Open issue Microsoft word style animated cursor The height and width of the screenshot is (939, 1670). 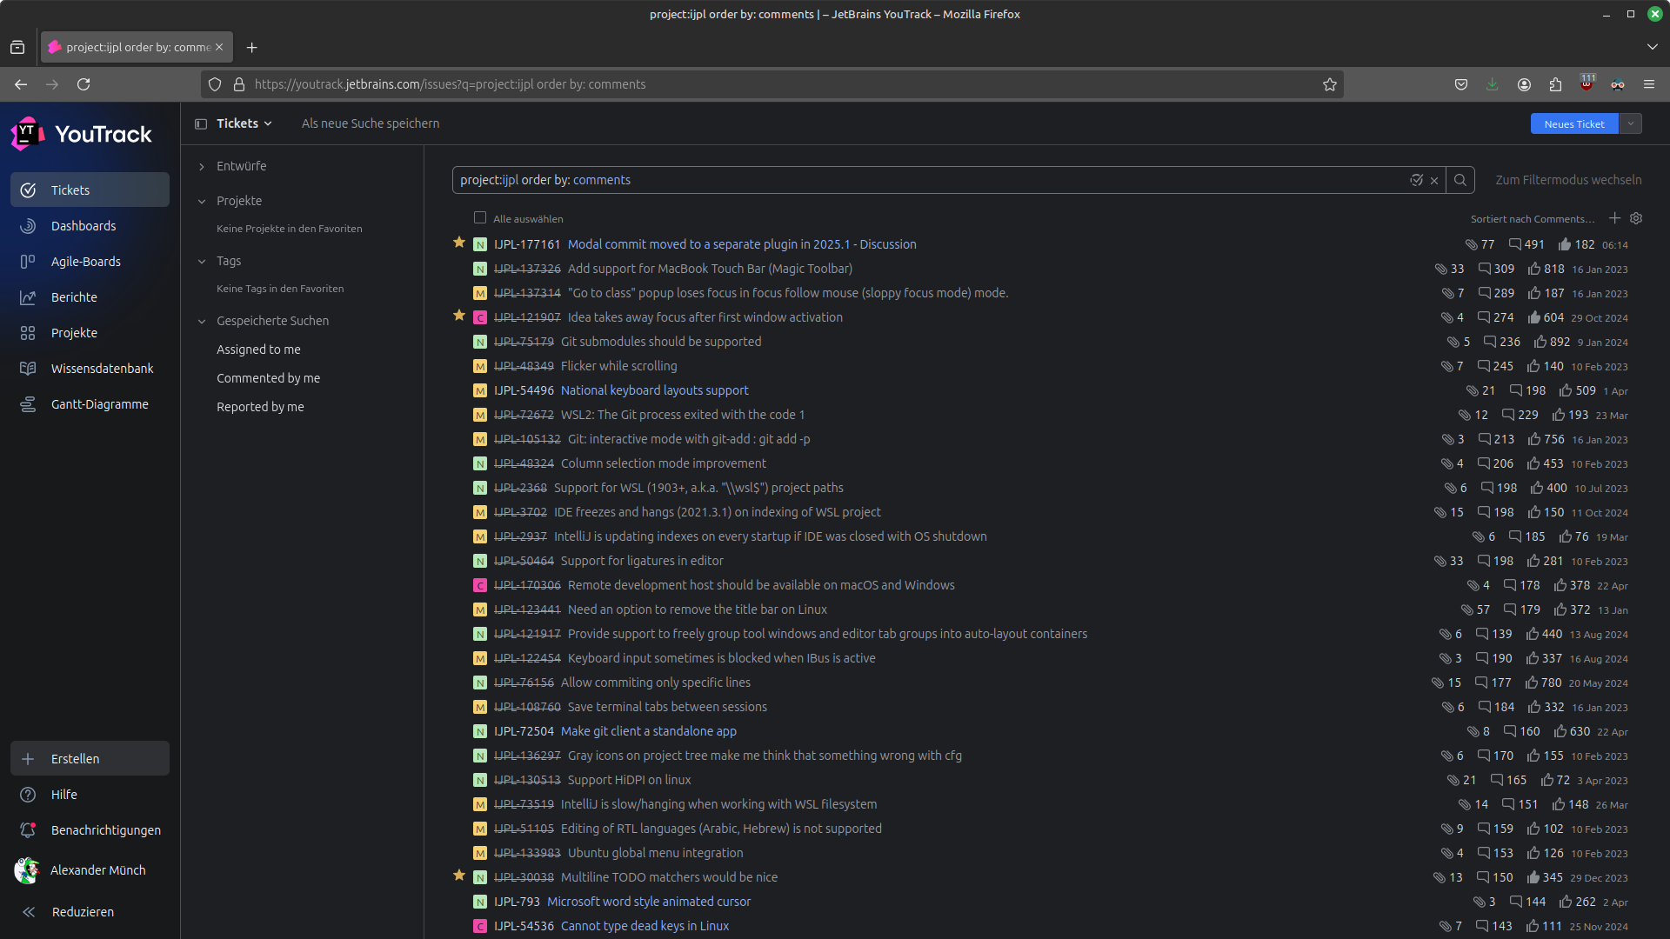pos(648,902)
